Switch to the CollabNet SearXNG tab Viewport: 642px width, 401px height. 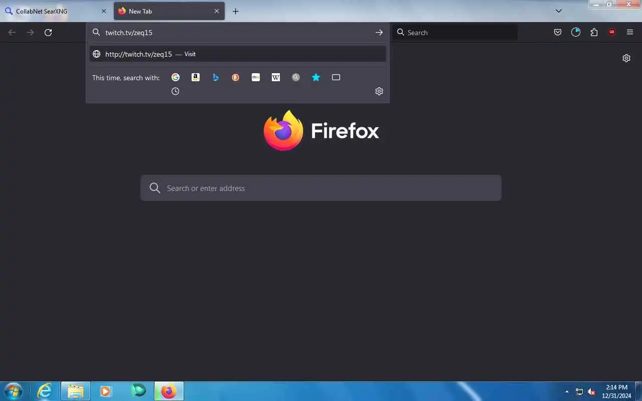(x=55, y=11)
